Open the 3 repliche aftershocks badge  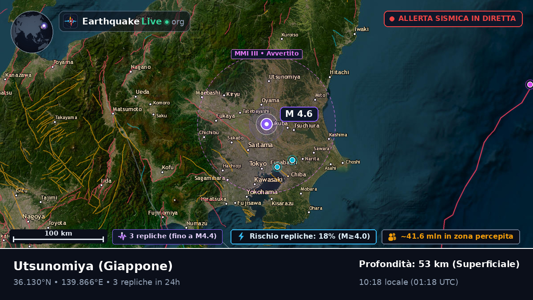pos(167,236)
